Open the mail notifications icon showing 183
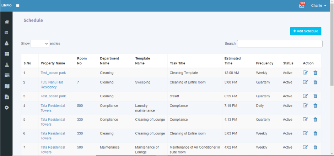Screen dimensions: 334x156 pos(302,5)
